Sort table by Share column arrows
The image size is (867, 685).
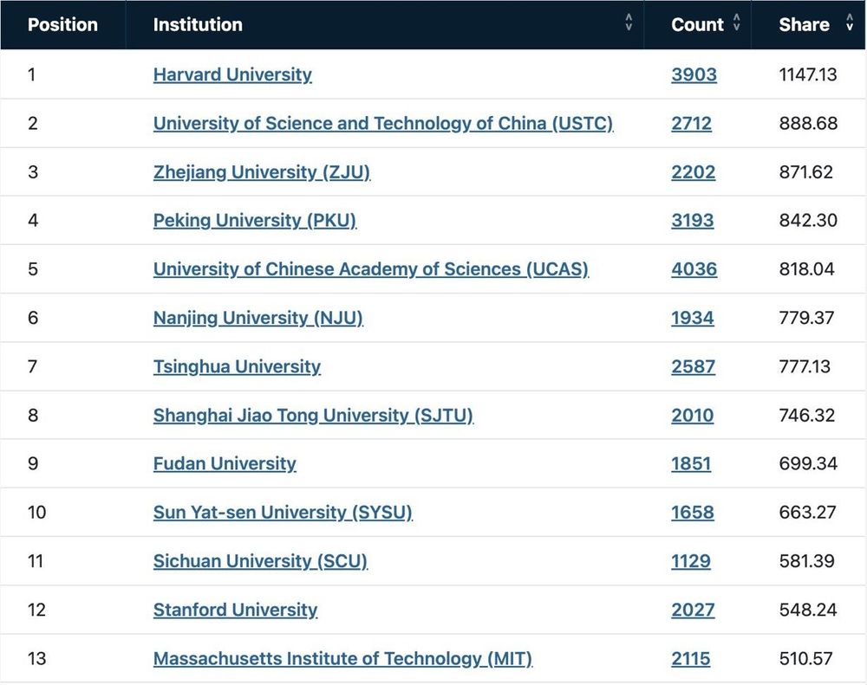pos(850,24)
